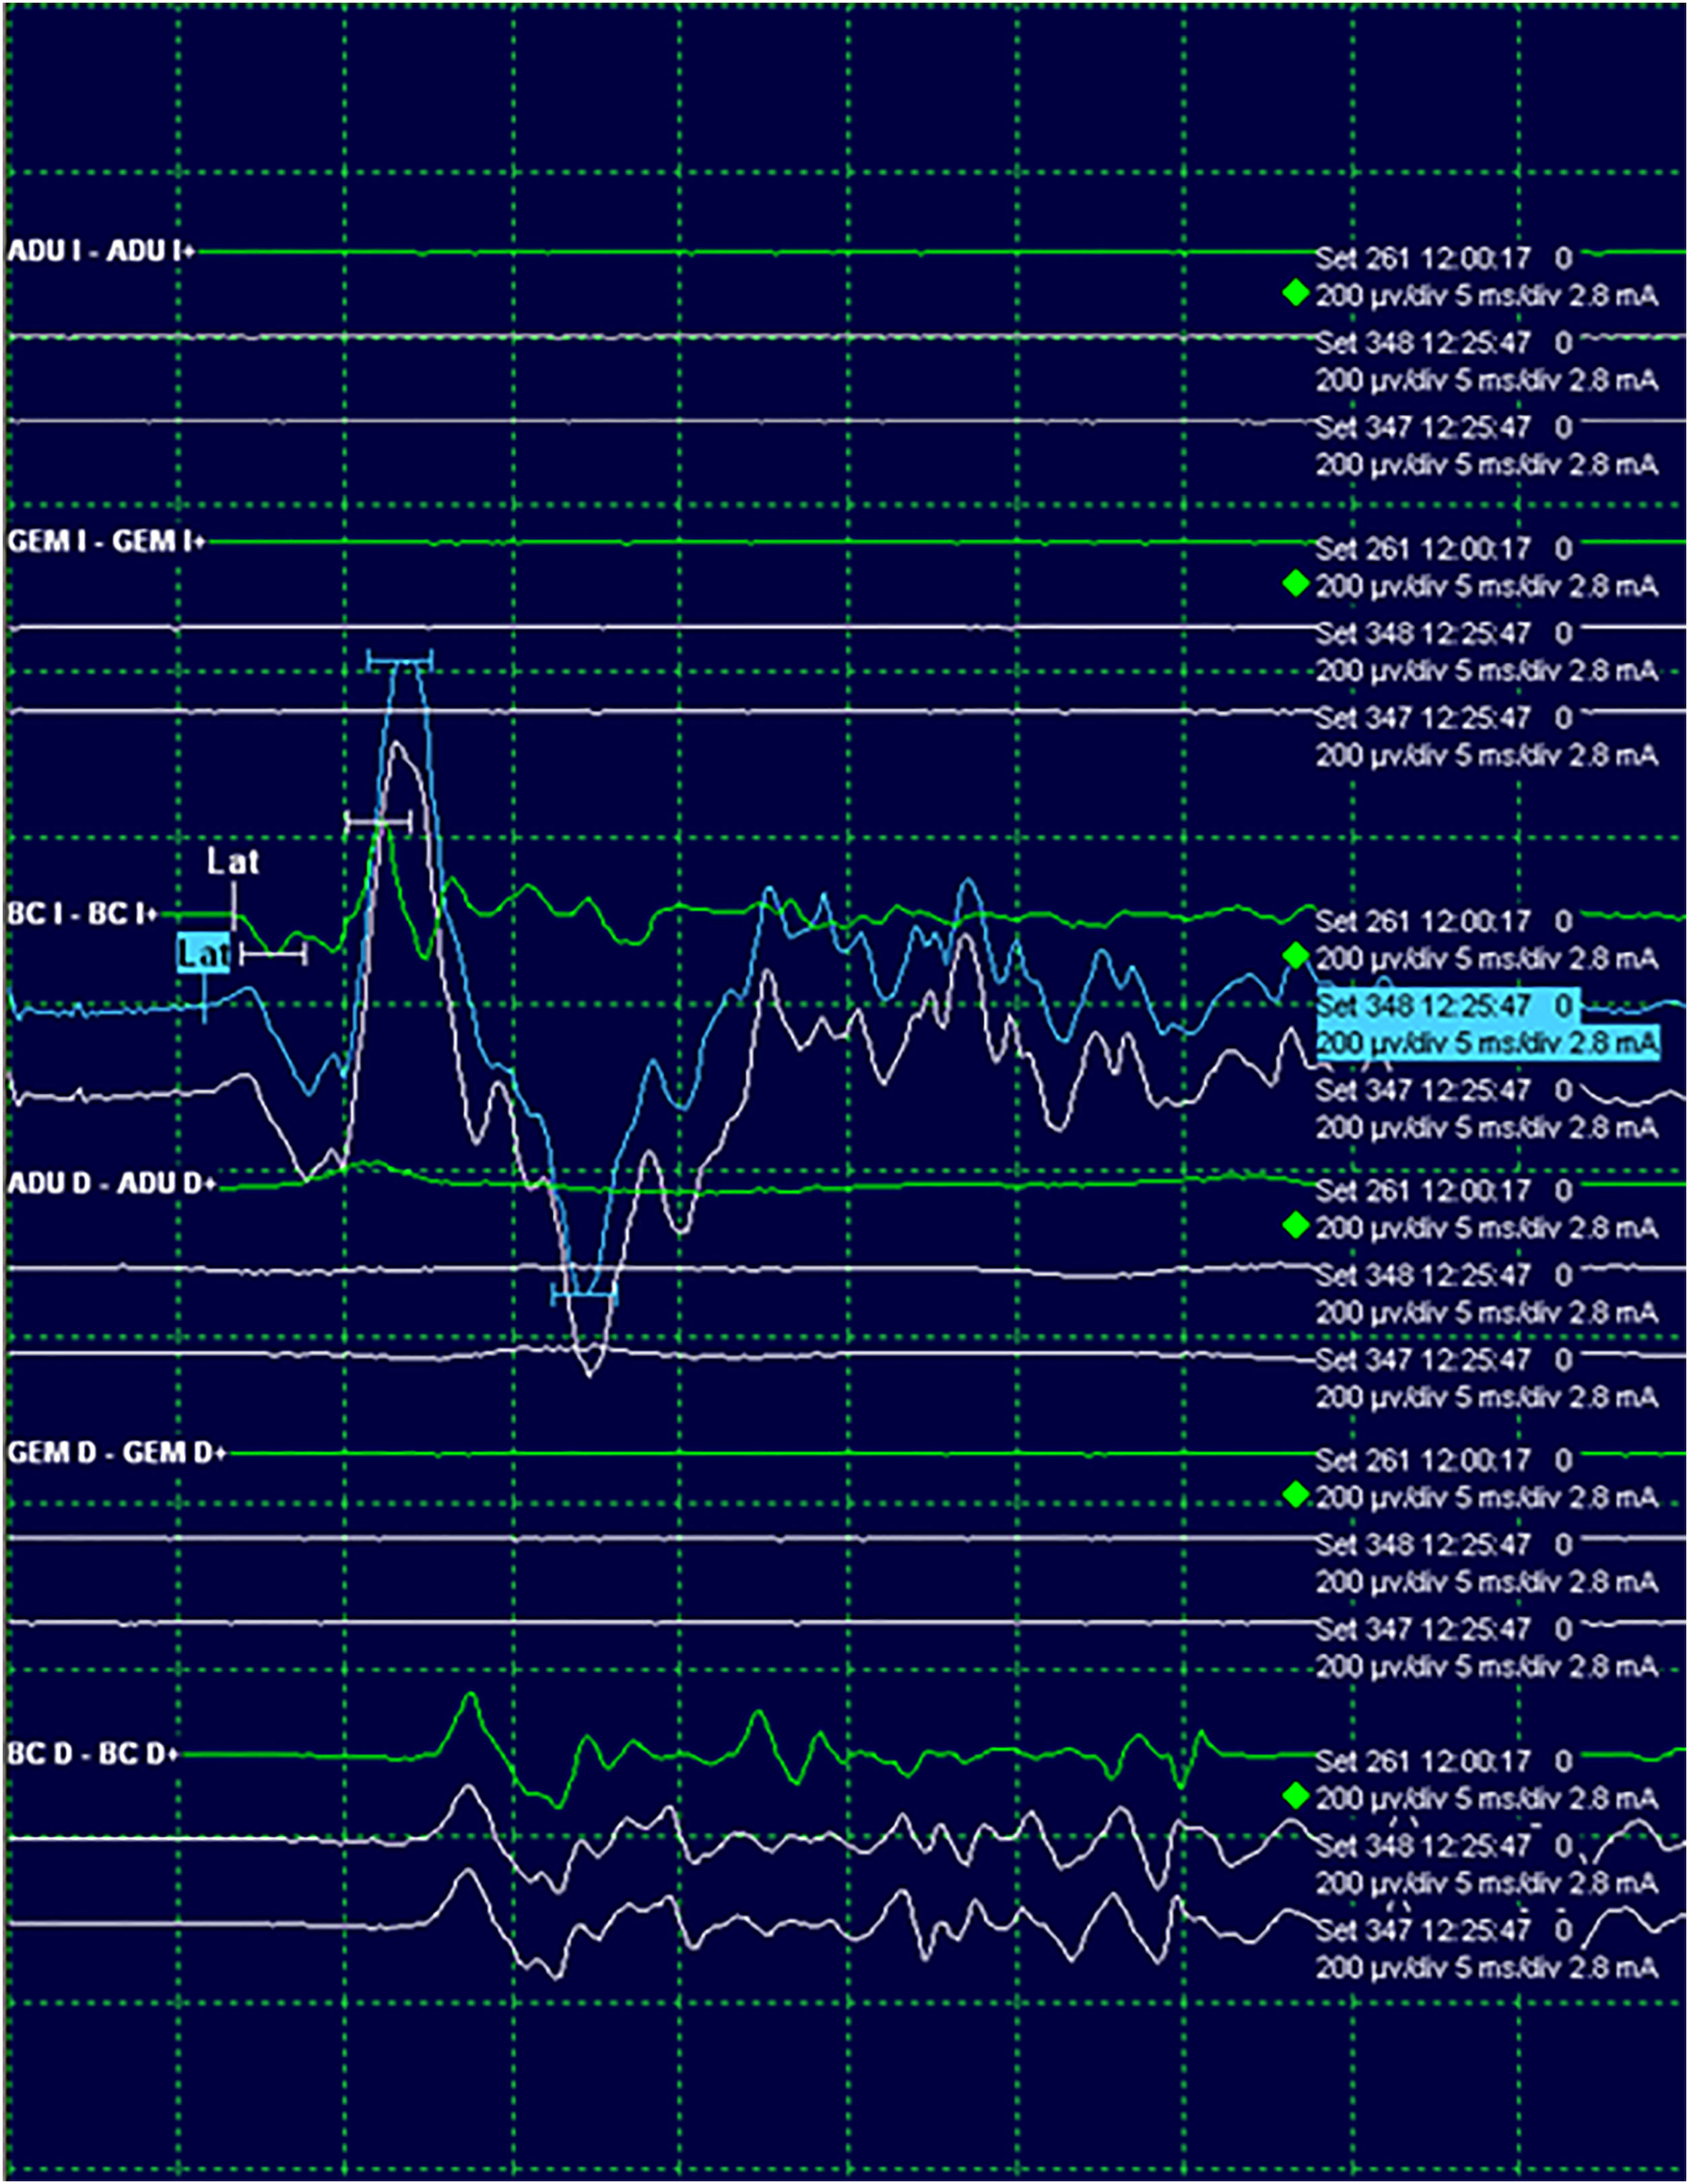Image resolution: width=1689 pixels, height=2184 pixels.
Task: Select GEM D - GEM D+ channel label
Action: pyautogui.click(x=117, y=1453)
